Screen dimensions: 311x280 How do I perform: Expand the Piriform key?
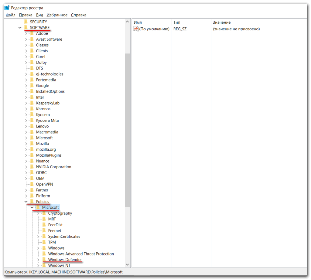(26, 196)
